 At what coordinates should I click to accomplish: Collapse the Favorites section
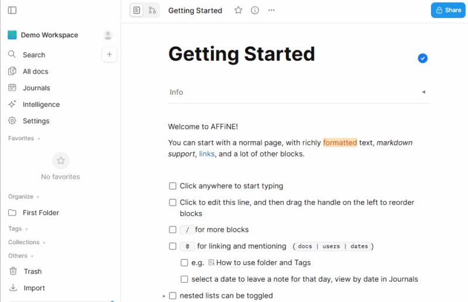pos(39,139)
